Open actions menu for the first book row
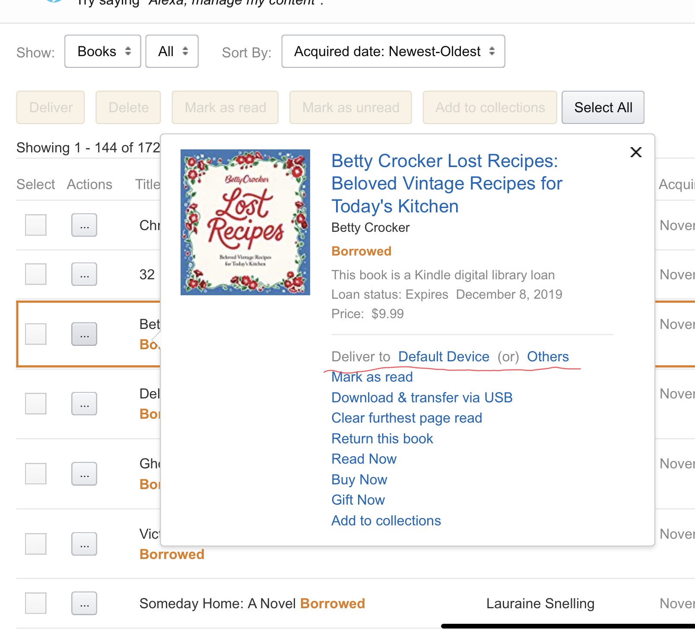The width and height of the screenshot is (695, 635). [84, 225]
